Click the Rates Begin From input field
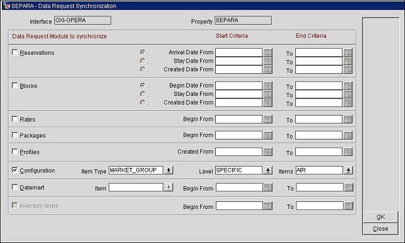405x243 pixels. pos(238,119)
